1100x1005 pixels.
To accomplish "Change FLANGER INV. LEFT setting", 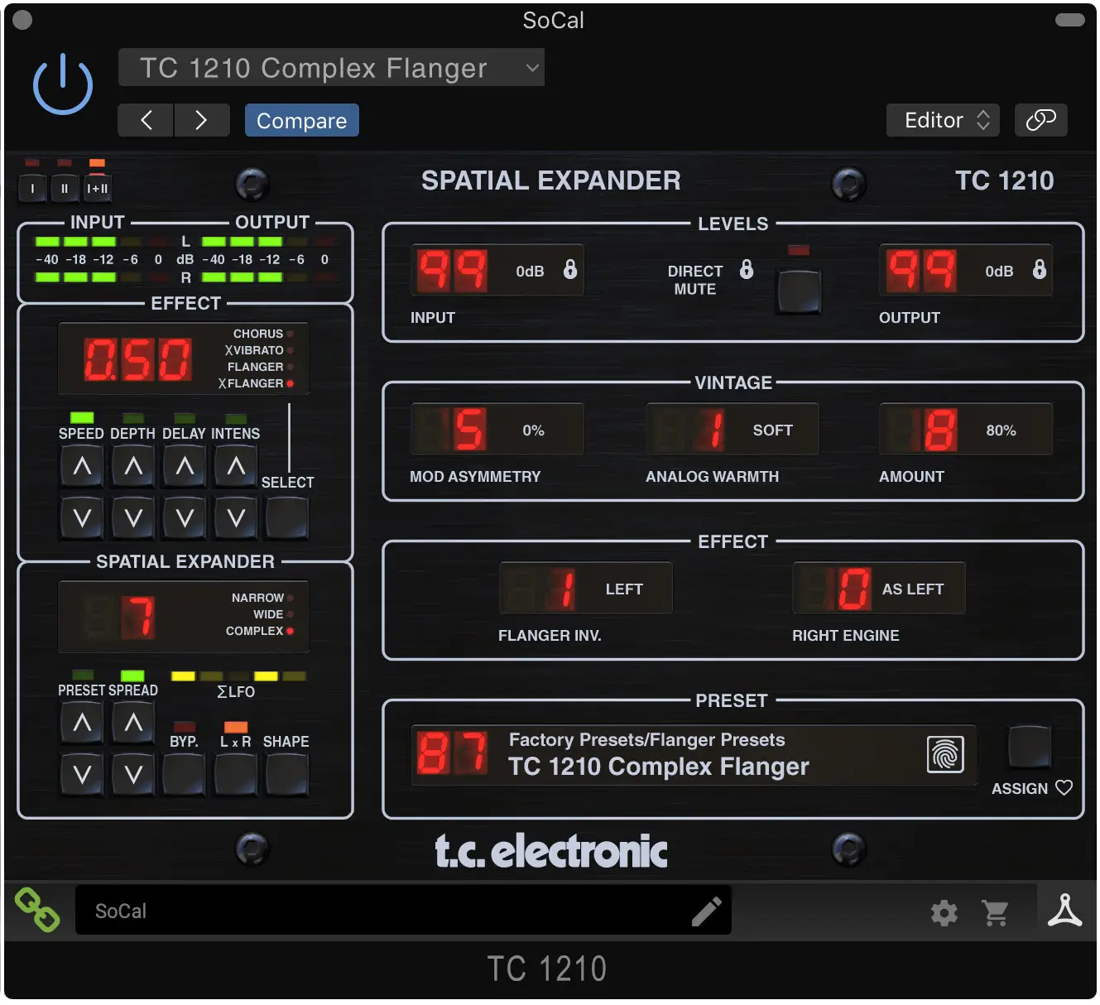I will point(586,589).
